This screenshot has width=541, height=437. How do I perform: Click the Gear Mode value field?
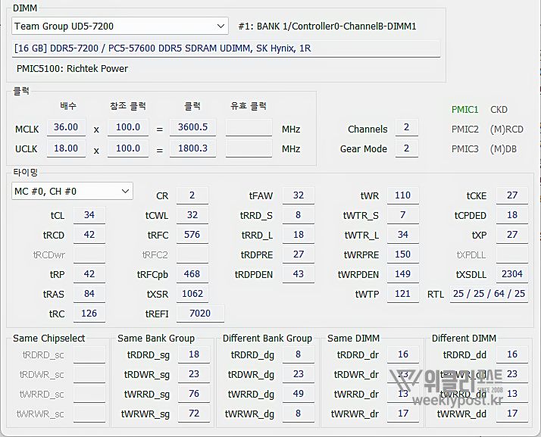(x=406, y=148)
